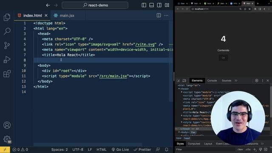This screenshot has height=153, width=272.
Task: Collapse the body node in Elements tree
Action: 179,132
